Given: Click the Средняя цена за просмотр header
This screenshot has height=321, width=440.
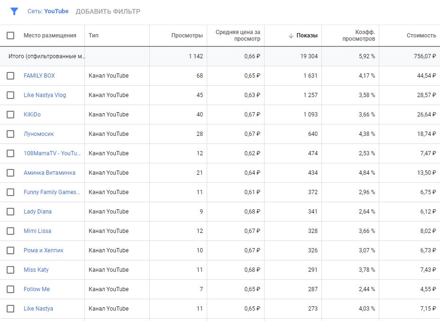Looking at the screenshot, I should coord(238,36).
